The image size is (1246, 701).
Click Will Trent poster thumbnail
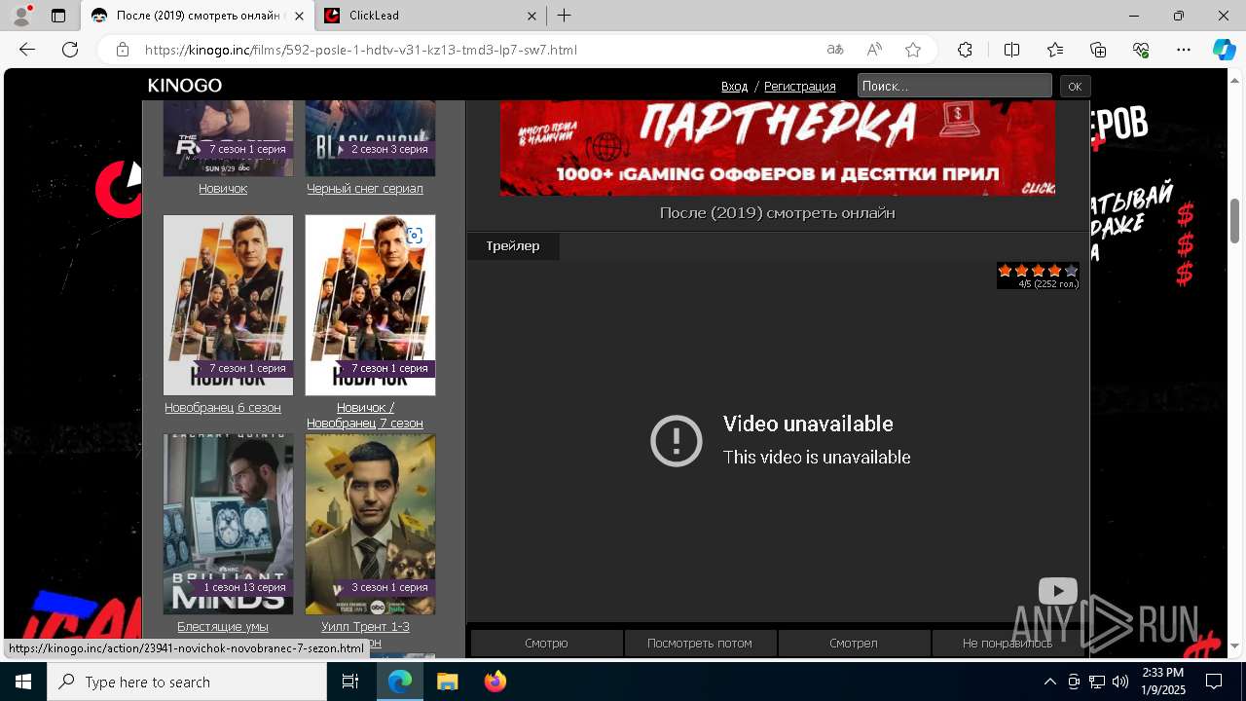pyautogui.click(x=370, y=524)
